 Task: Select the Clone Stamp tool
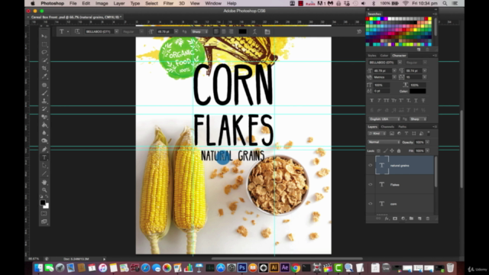click(44, 101)
